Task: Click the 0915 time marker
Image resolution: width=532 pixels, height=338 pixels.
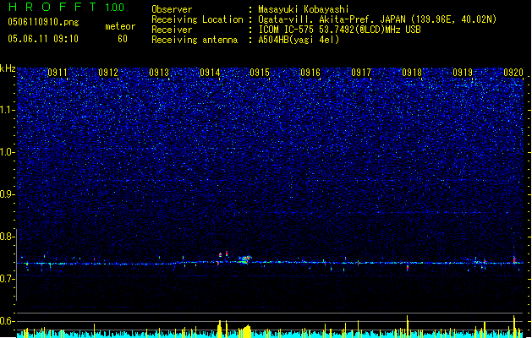Action: pos(260,73)
